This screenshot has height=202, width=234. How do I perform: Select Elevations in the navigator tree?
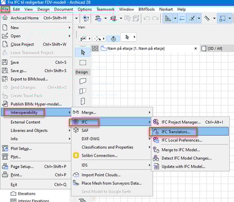pyautogui.click(x=27, y=194)
